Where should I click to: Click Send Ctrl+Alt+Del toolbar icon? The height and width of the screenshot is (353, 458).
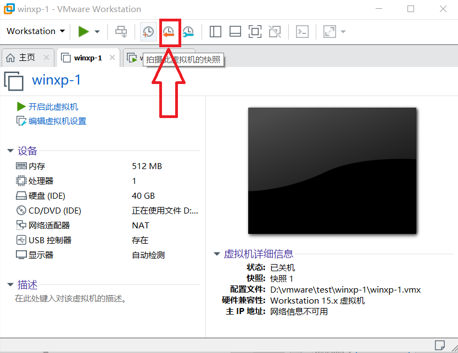pyautogui.click(x=121, y=31)
